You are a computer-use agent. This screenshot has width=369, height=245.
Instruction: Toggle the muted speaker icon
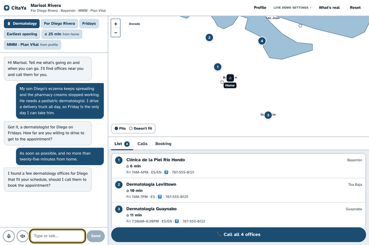(x=22, y=236)
